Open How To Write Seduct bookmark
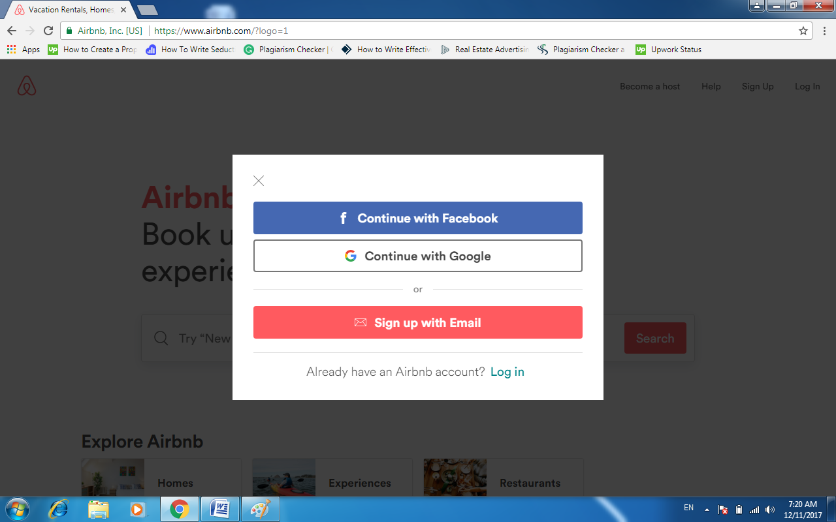 (191, 50)
